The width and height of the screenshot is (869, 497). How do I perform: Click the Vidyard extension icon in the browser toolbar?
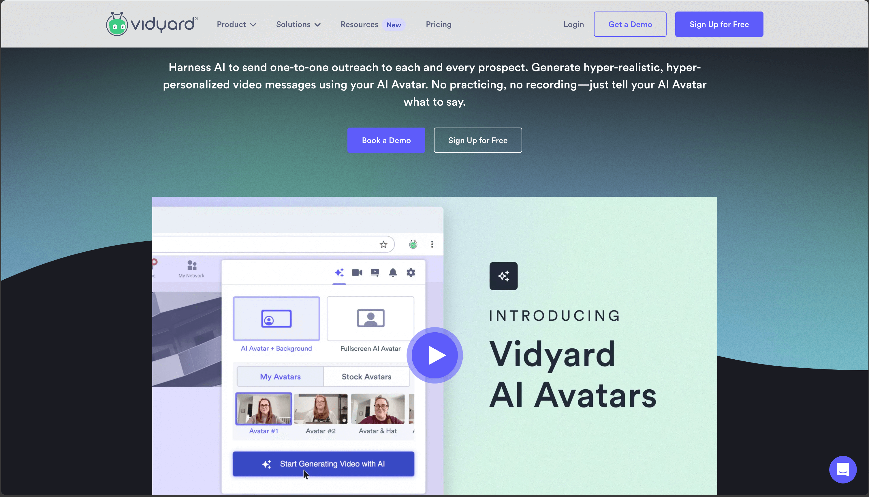pos(413,244)
